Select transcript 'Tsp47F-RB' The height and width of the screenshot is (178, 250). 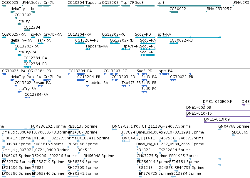(x=130, y=46)
